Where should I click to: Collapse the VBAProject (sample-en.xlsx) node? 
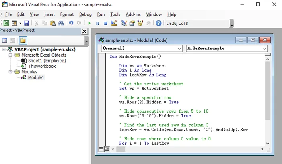tap(4, 49)
